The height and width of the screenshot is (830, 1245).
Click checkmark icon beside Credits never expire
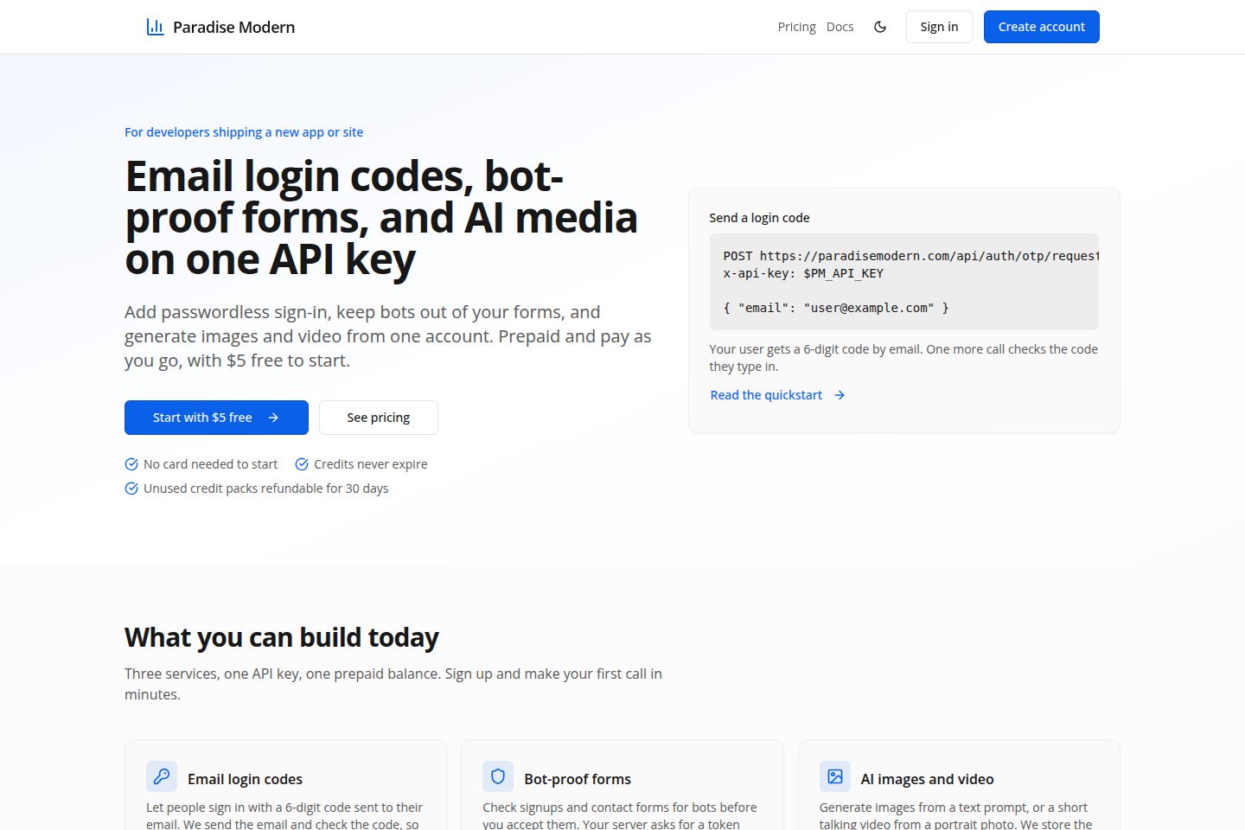(x=302, y=464)
